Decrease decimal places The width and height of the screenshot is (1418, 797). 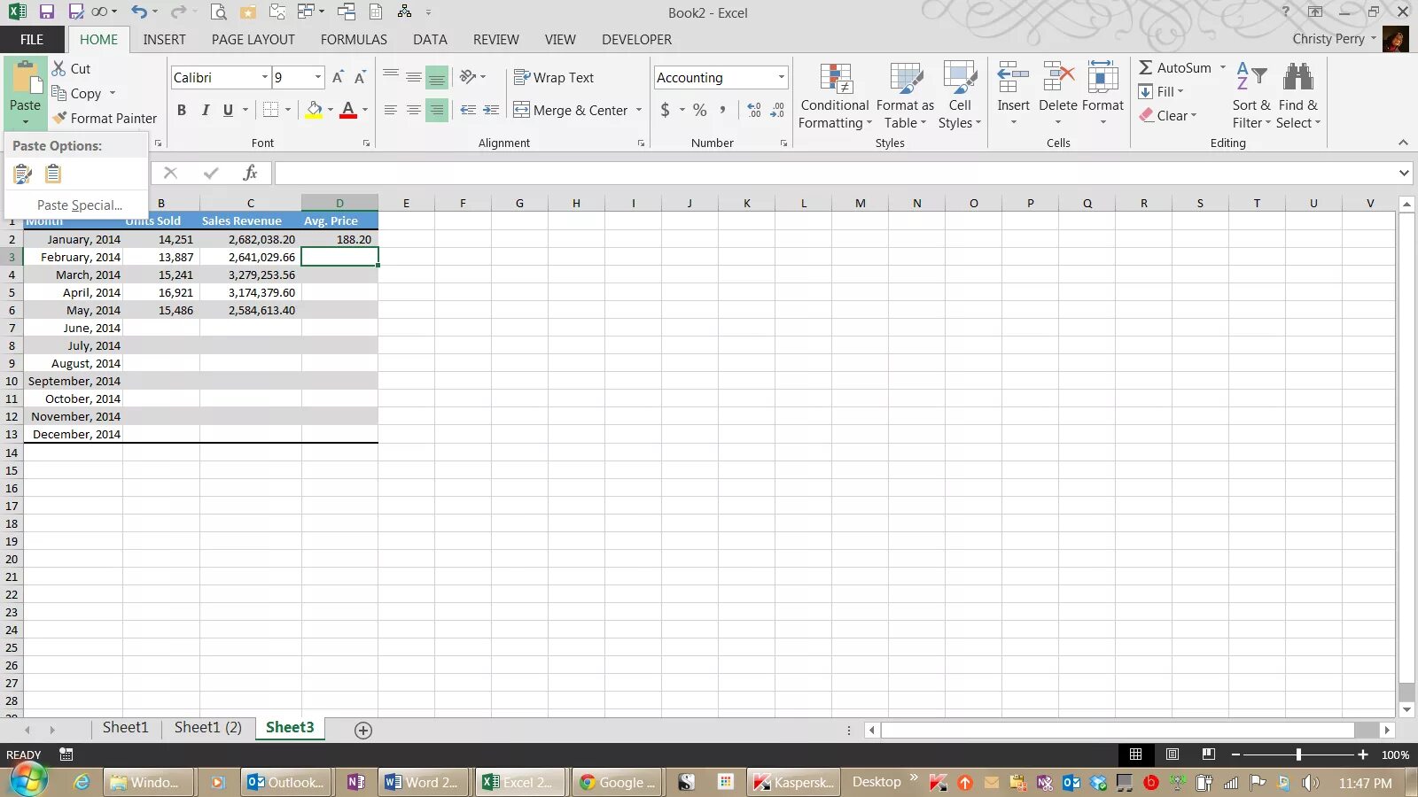777,110
